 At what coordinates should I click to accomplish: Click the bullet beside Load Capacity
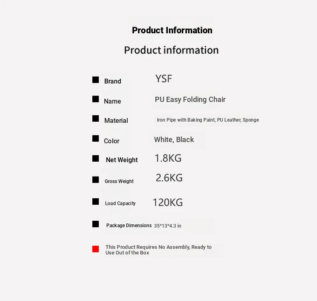pyautogui.click(x=96, y=201)
